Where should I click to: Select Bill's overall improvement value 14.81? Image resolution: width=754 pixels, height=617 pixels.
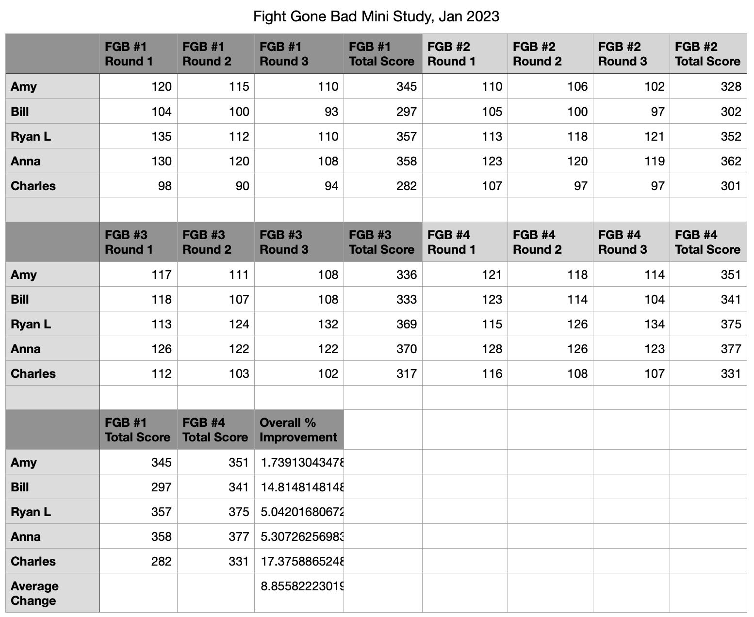click(x=299, y=487)
